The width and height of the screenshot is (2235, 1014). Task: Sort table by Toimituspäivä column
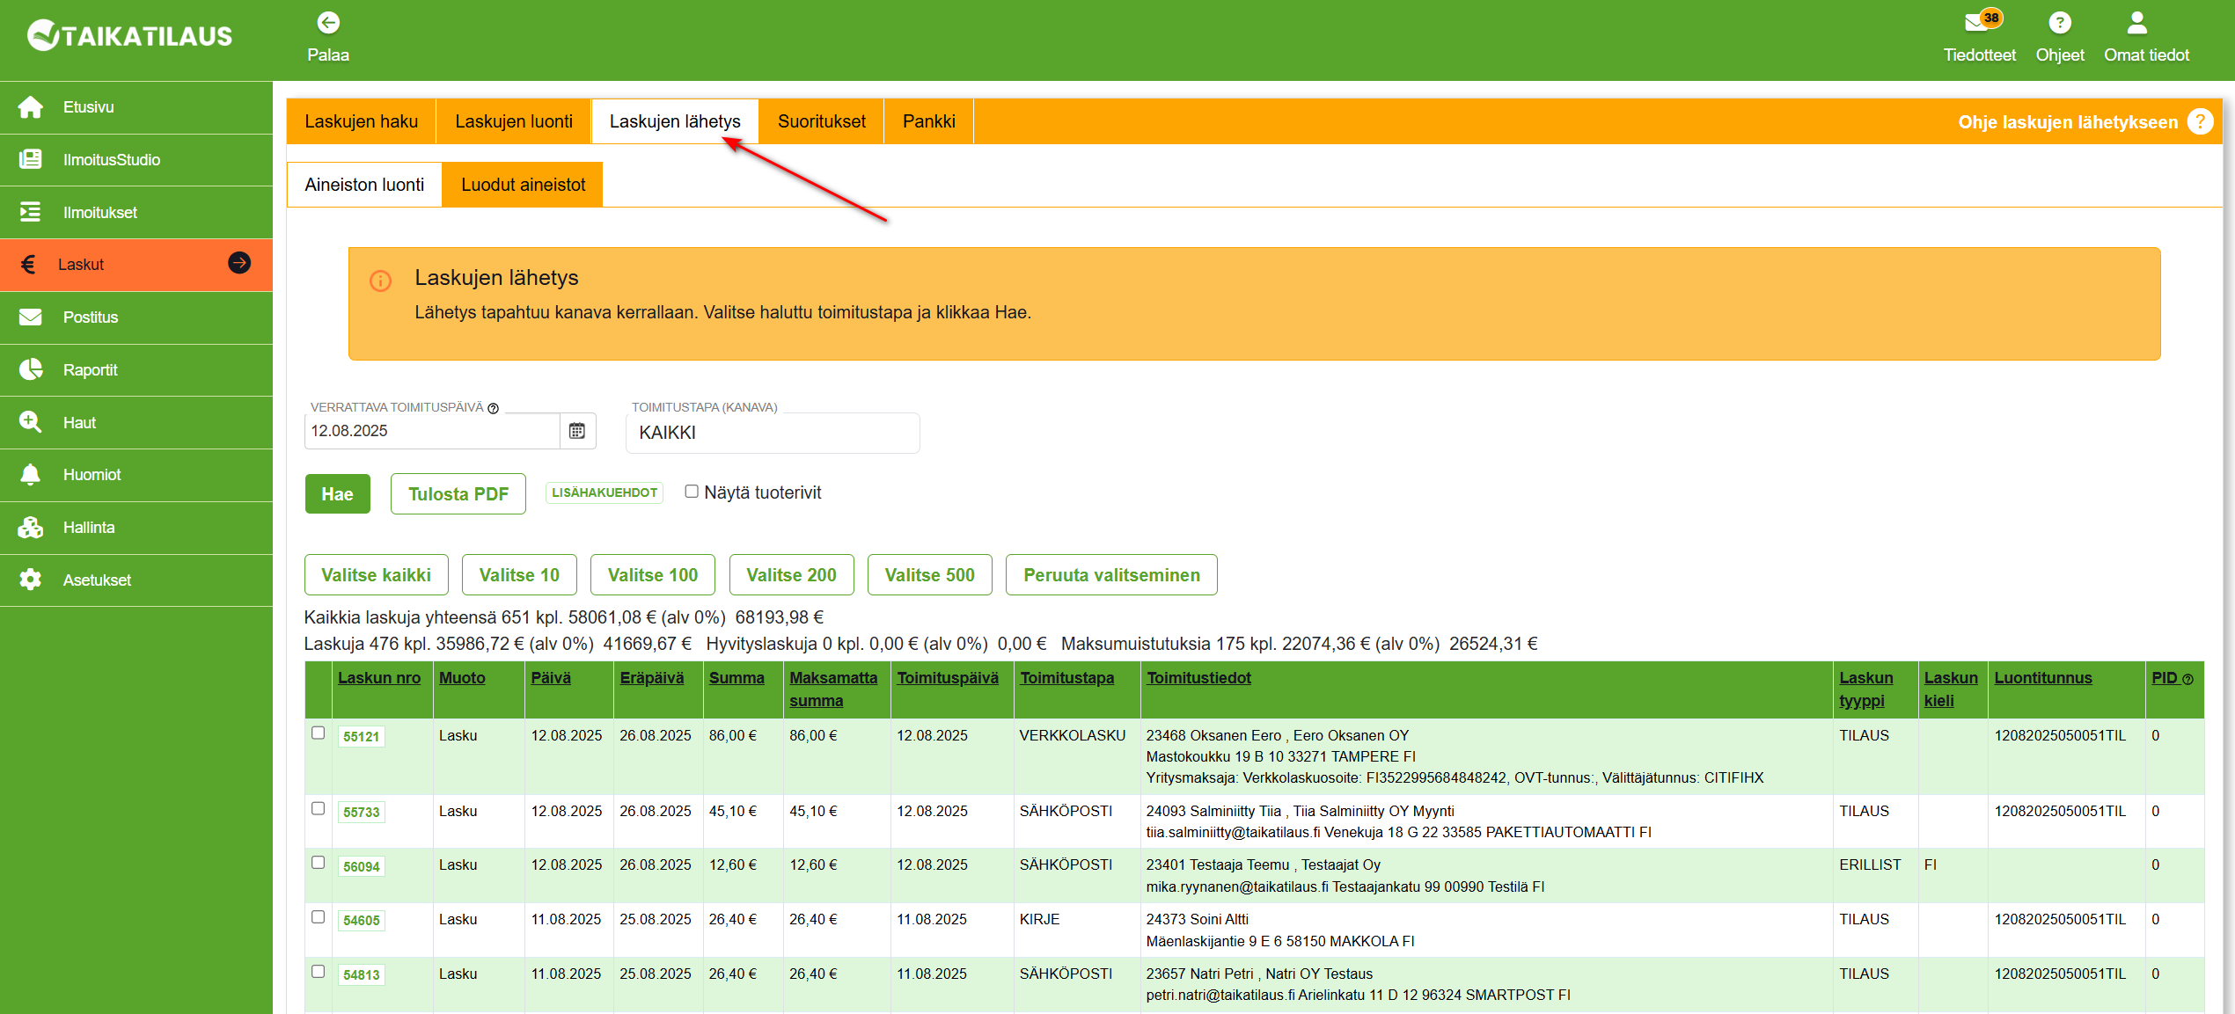click(948, 678)
